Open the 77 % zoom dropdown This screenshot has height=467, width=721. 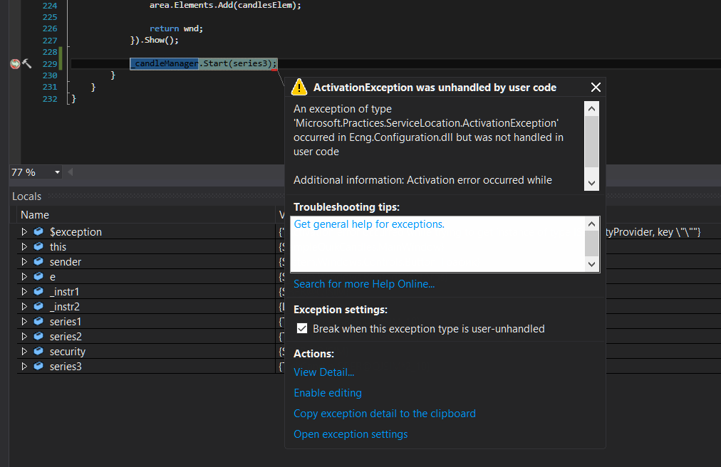(57, 172)
